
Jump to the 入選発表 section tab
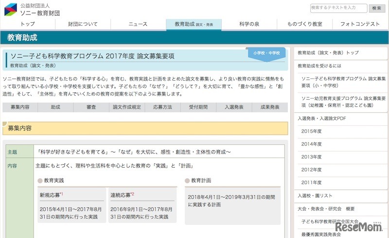[234, 107]
